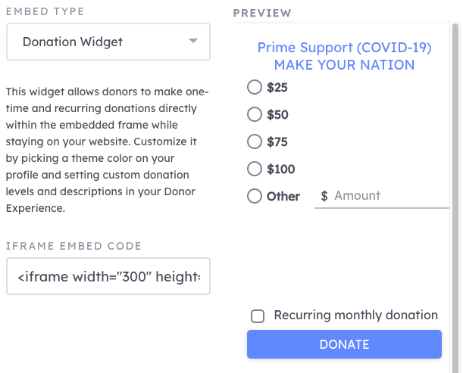Click the MAKE YOUR NATION title line

point(344,65)
